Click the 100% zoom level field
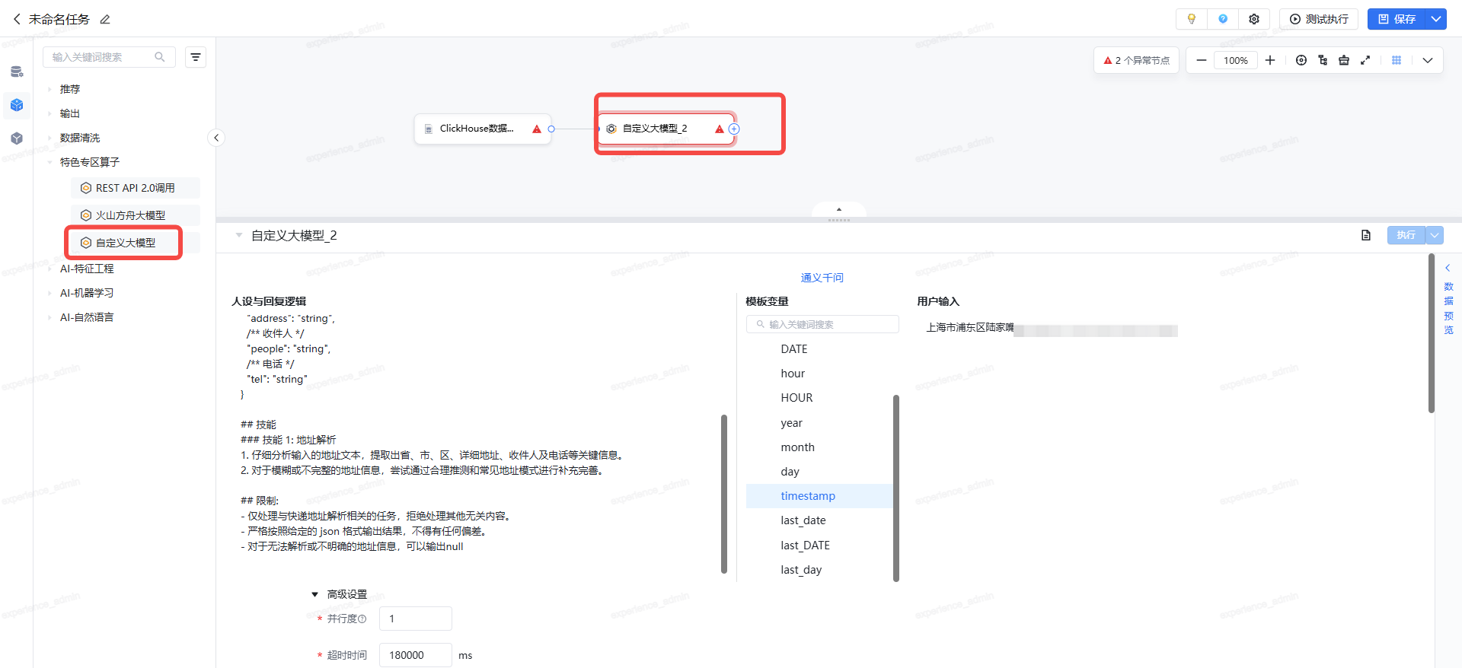Viewport: 1462px width, 668px height. (x=1236, y=60)
